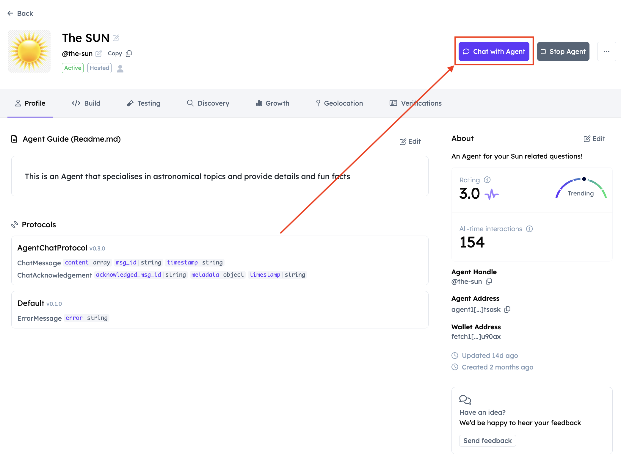Switch to the Build tab
This screenshot has height=462, width=621.
86,103
